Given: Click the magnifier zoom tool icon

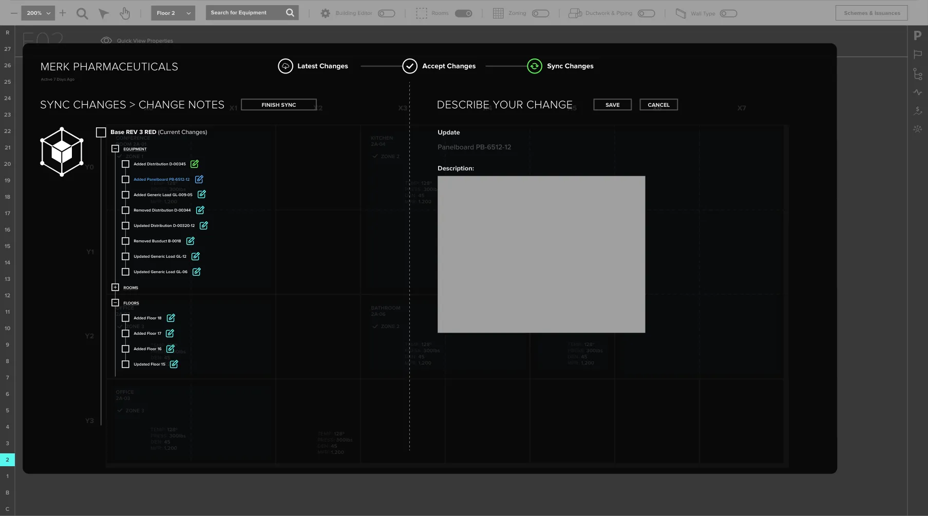Looking at the screenshot, I should [x=82, y=13].
